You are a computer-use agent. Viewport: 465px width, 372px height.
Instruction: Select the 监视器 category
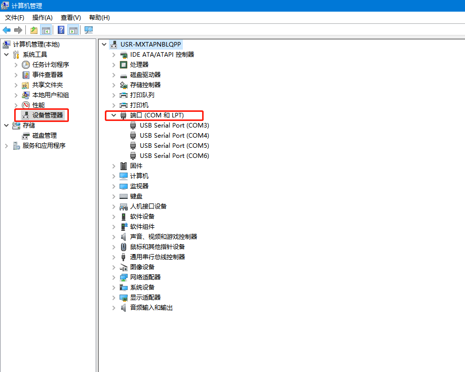click(x=139, y=186)
